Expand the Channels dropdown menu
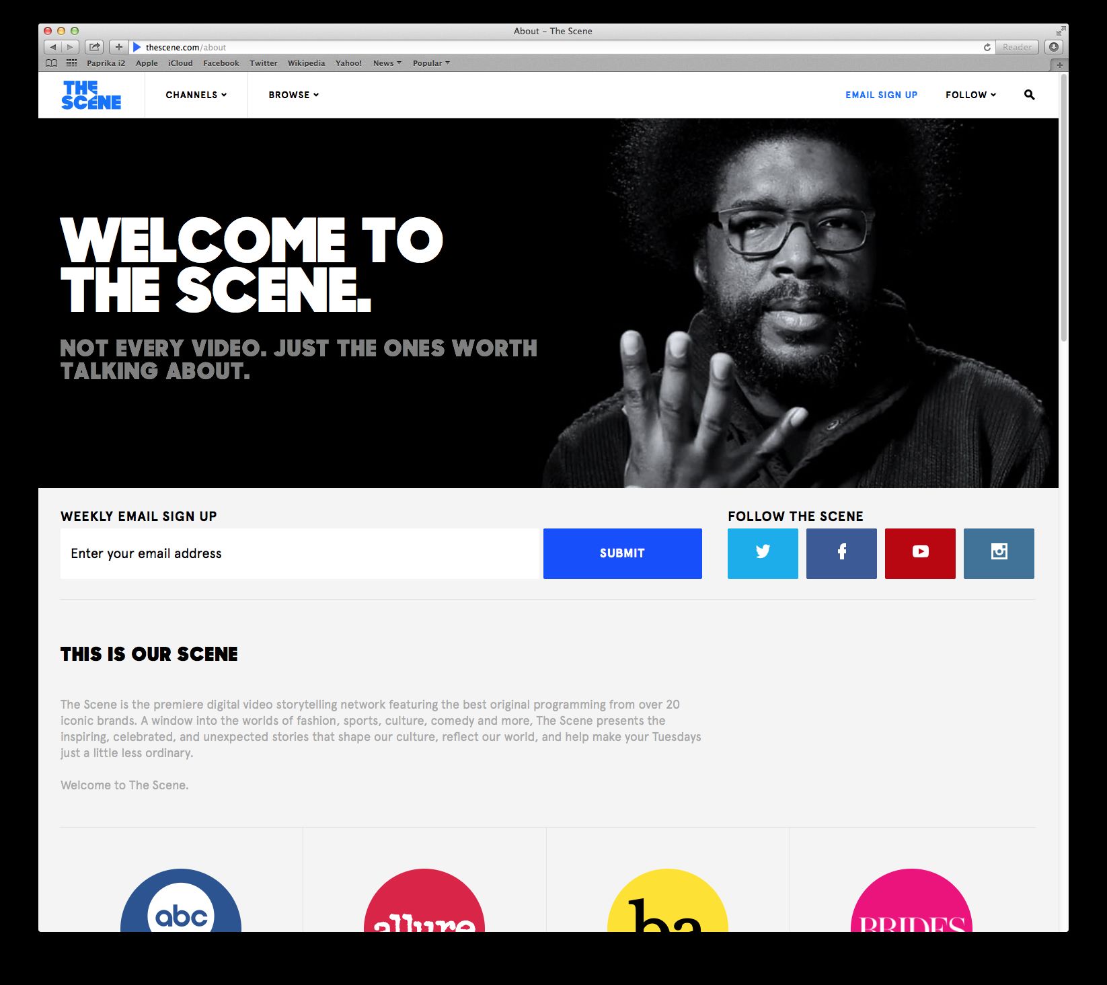Viewport: 1107px width, 985px height. point(196,95)
